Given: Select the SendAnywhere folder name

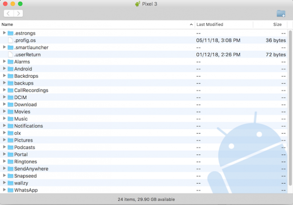Looking at the screenshot, I should pyautogui.click(x=31, y=169).
